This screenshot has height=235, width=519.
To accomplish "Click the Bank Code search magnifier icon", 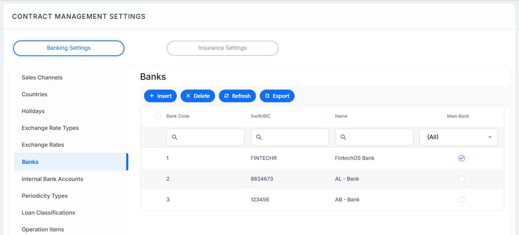I will click(x=175, y=137).
